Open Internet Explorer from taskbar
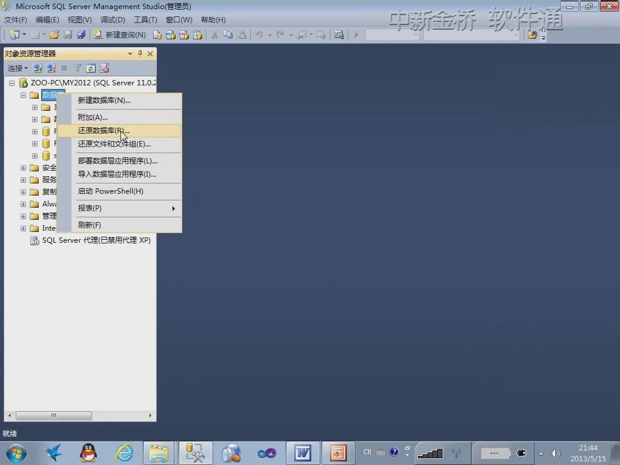 (124, 453)
